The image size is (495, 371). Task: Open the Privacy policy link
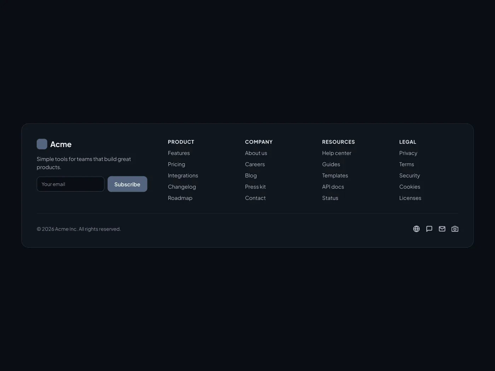(x=408, y=153)
